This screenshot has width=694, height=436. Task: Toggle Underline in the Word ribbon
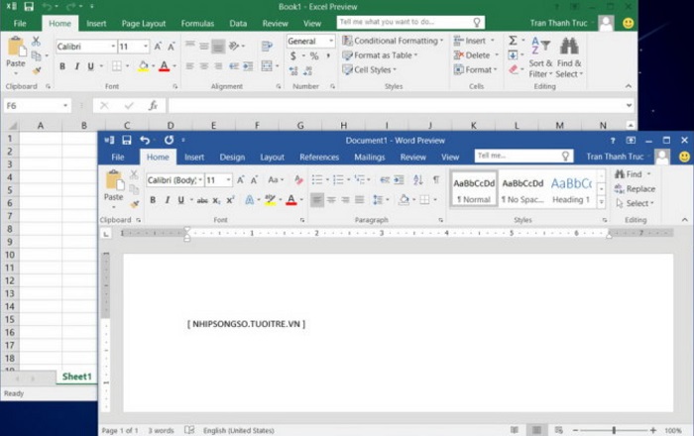(x=180, y=200)
